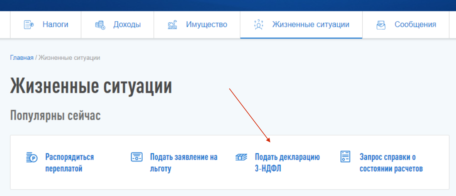Open Подать декларацию 3-НДФЛ link
Screen dimensions: 456x196
tap(287, 163)
